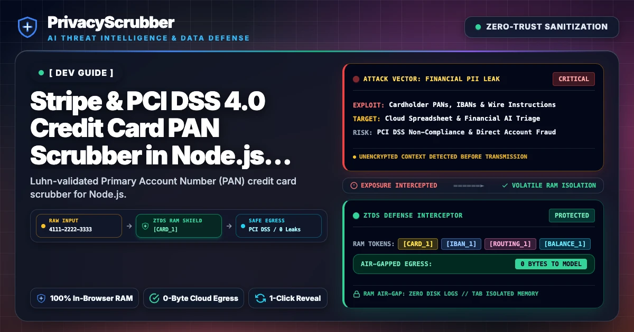
Task: Click the shield icon in In-Browser RAM badge
Action: click(x=41, y=298)
